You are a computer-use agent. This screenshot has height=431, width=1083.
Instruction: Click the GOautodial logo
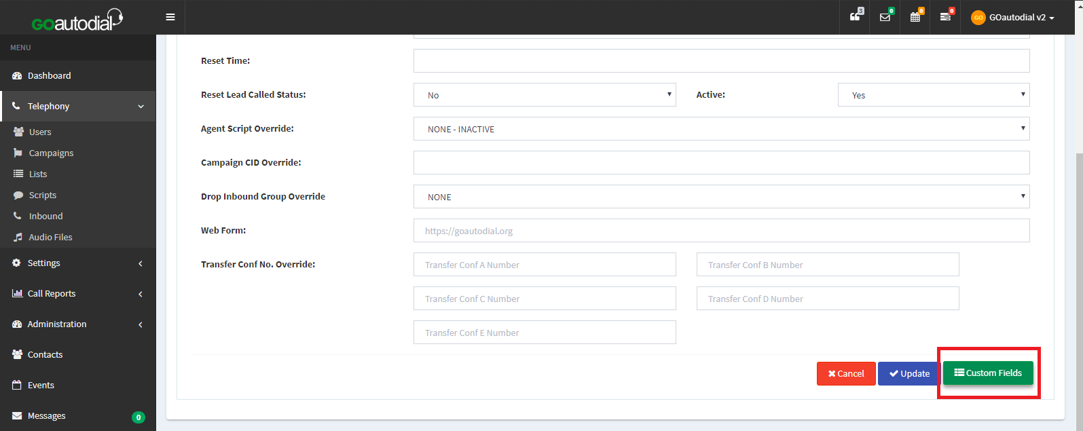pyautogui.click(x=77, y=20)
